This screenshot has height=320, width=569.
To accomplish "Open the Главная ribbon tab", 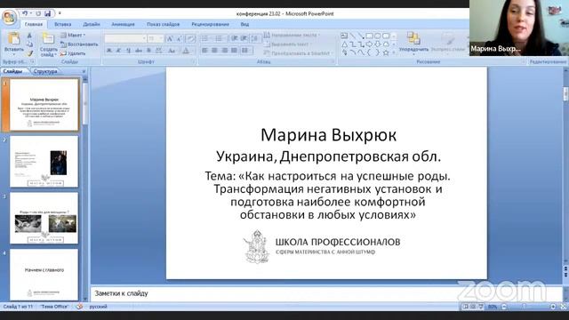I will click(34, 24).
